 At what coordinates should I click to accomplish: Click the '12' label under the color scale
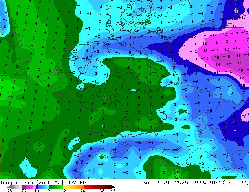(x=64, y=190)
